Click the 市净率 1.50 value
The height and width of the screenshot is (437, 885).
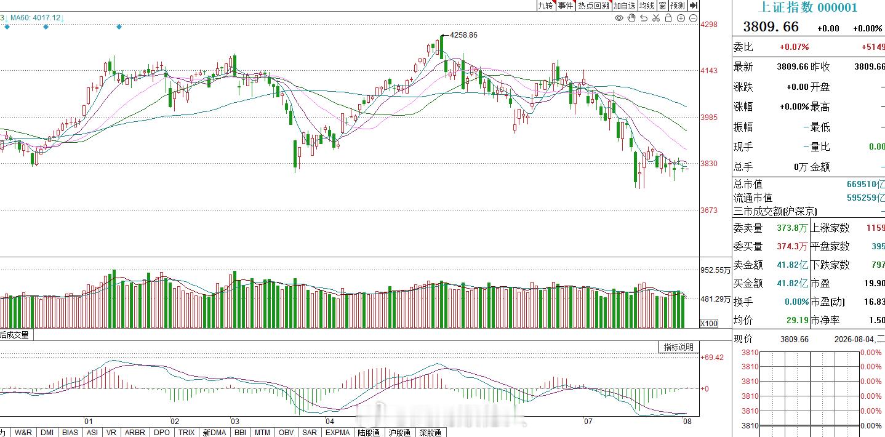pos(876,320)
